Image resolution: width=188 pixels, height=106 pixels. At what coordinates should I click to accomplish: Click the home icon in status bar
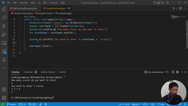tap(46, 104)
